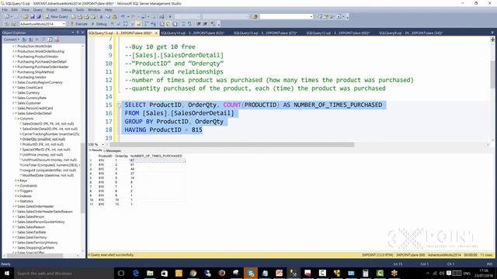
Task: Expand the Statistics folder
Action: (16, 201)
